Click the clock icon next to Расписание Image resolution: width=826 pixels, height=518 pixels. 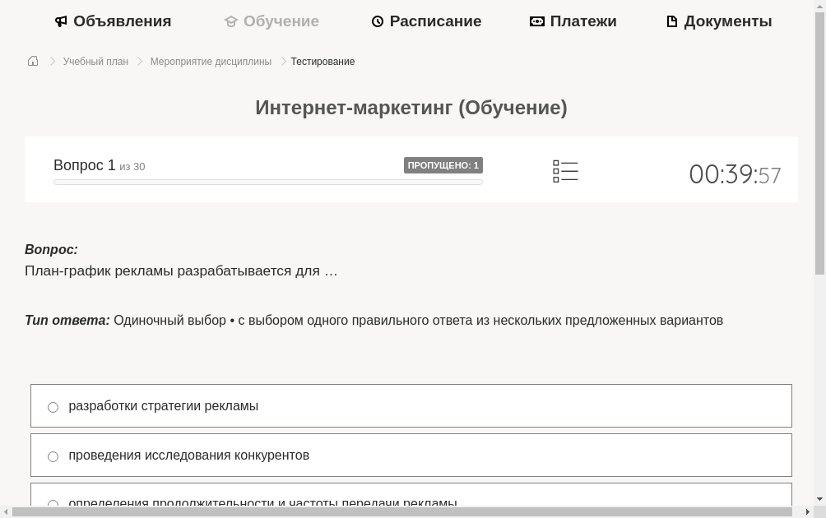[378, 21]
